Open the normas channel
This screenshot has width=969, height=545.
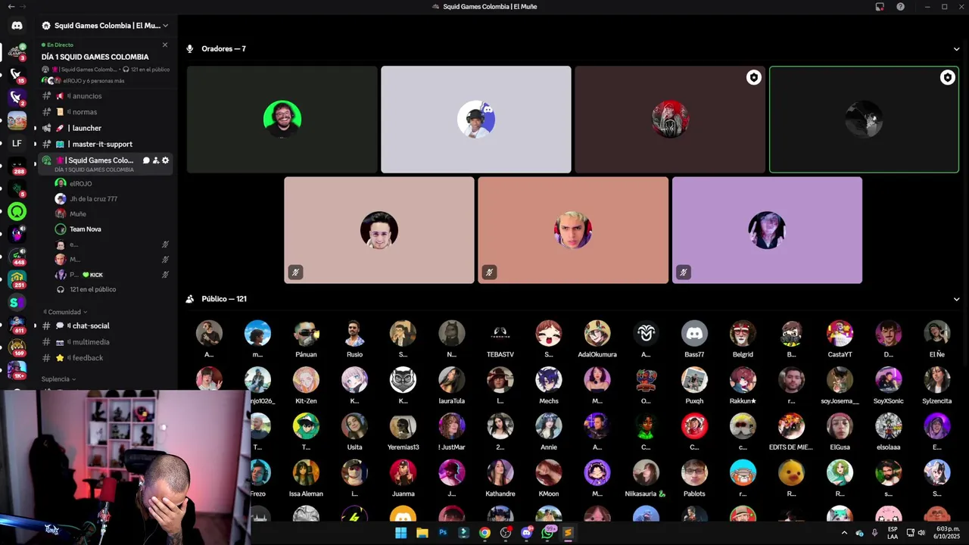point(106,112)
